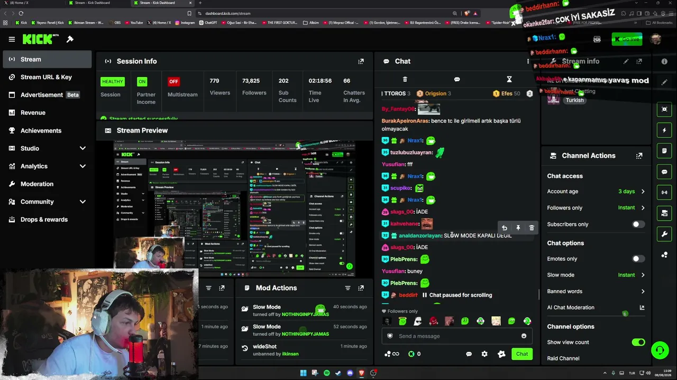Click the chat panel scrollbar
This screenshot has width=677, height=380.
(539, 294)
